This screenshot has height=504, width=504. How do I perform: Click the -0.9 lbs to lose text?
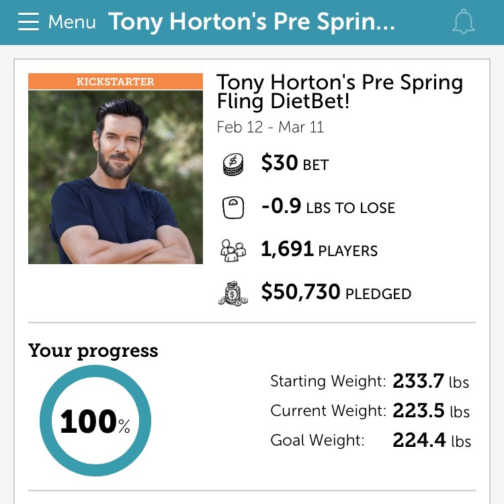[x=328, y=207]
